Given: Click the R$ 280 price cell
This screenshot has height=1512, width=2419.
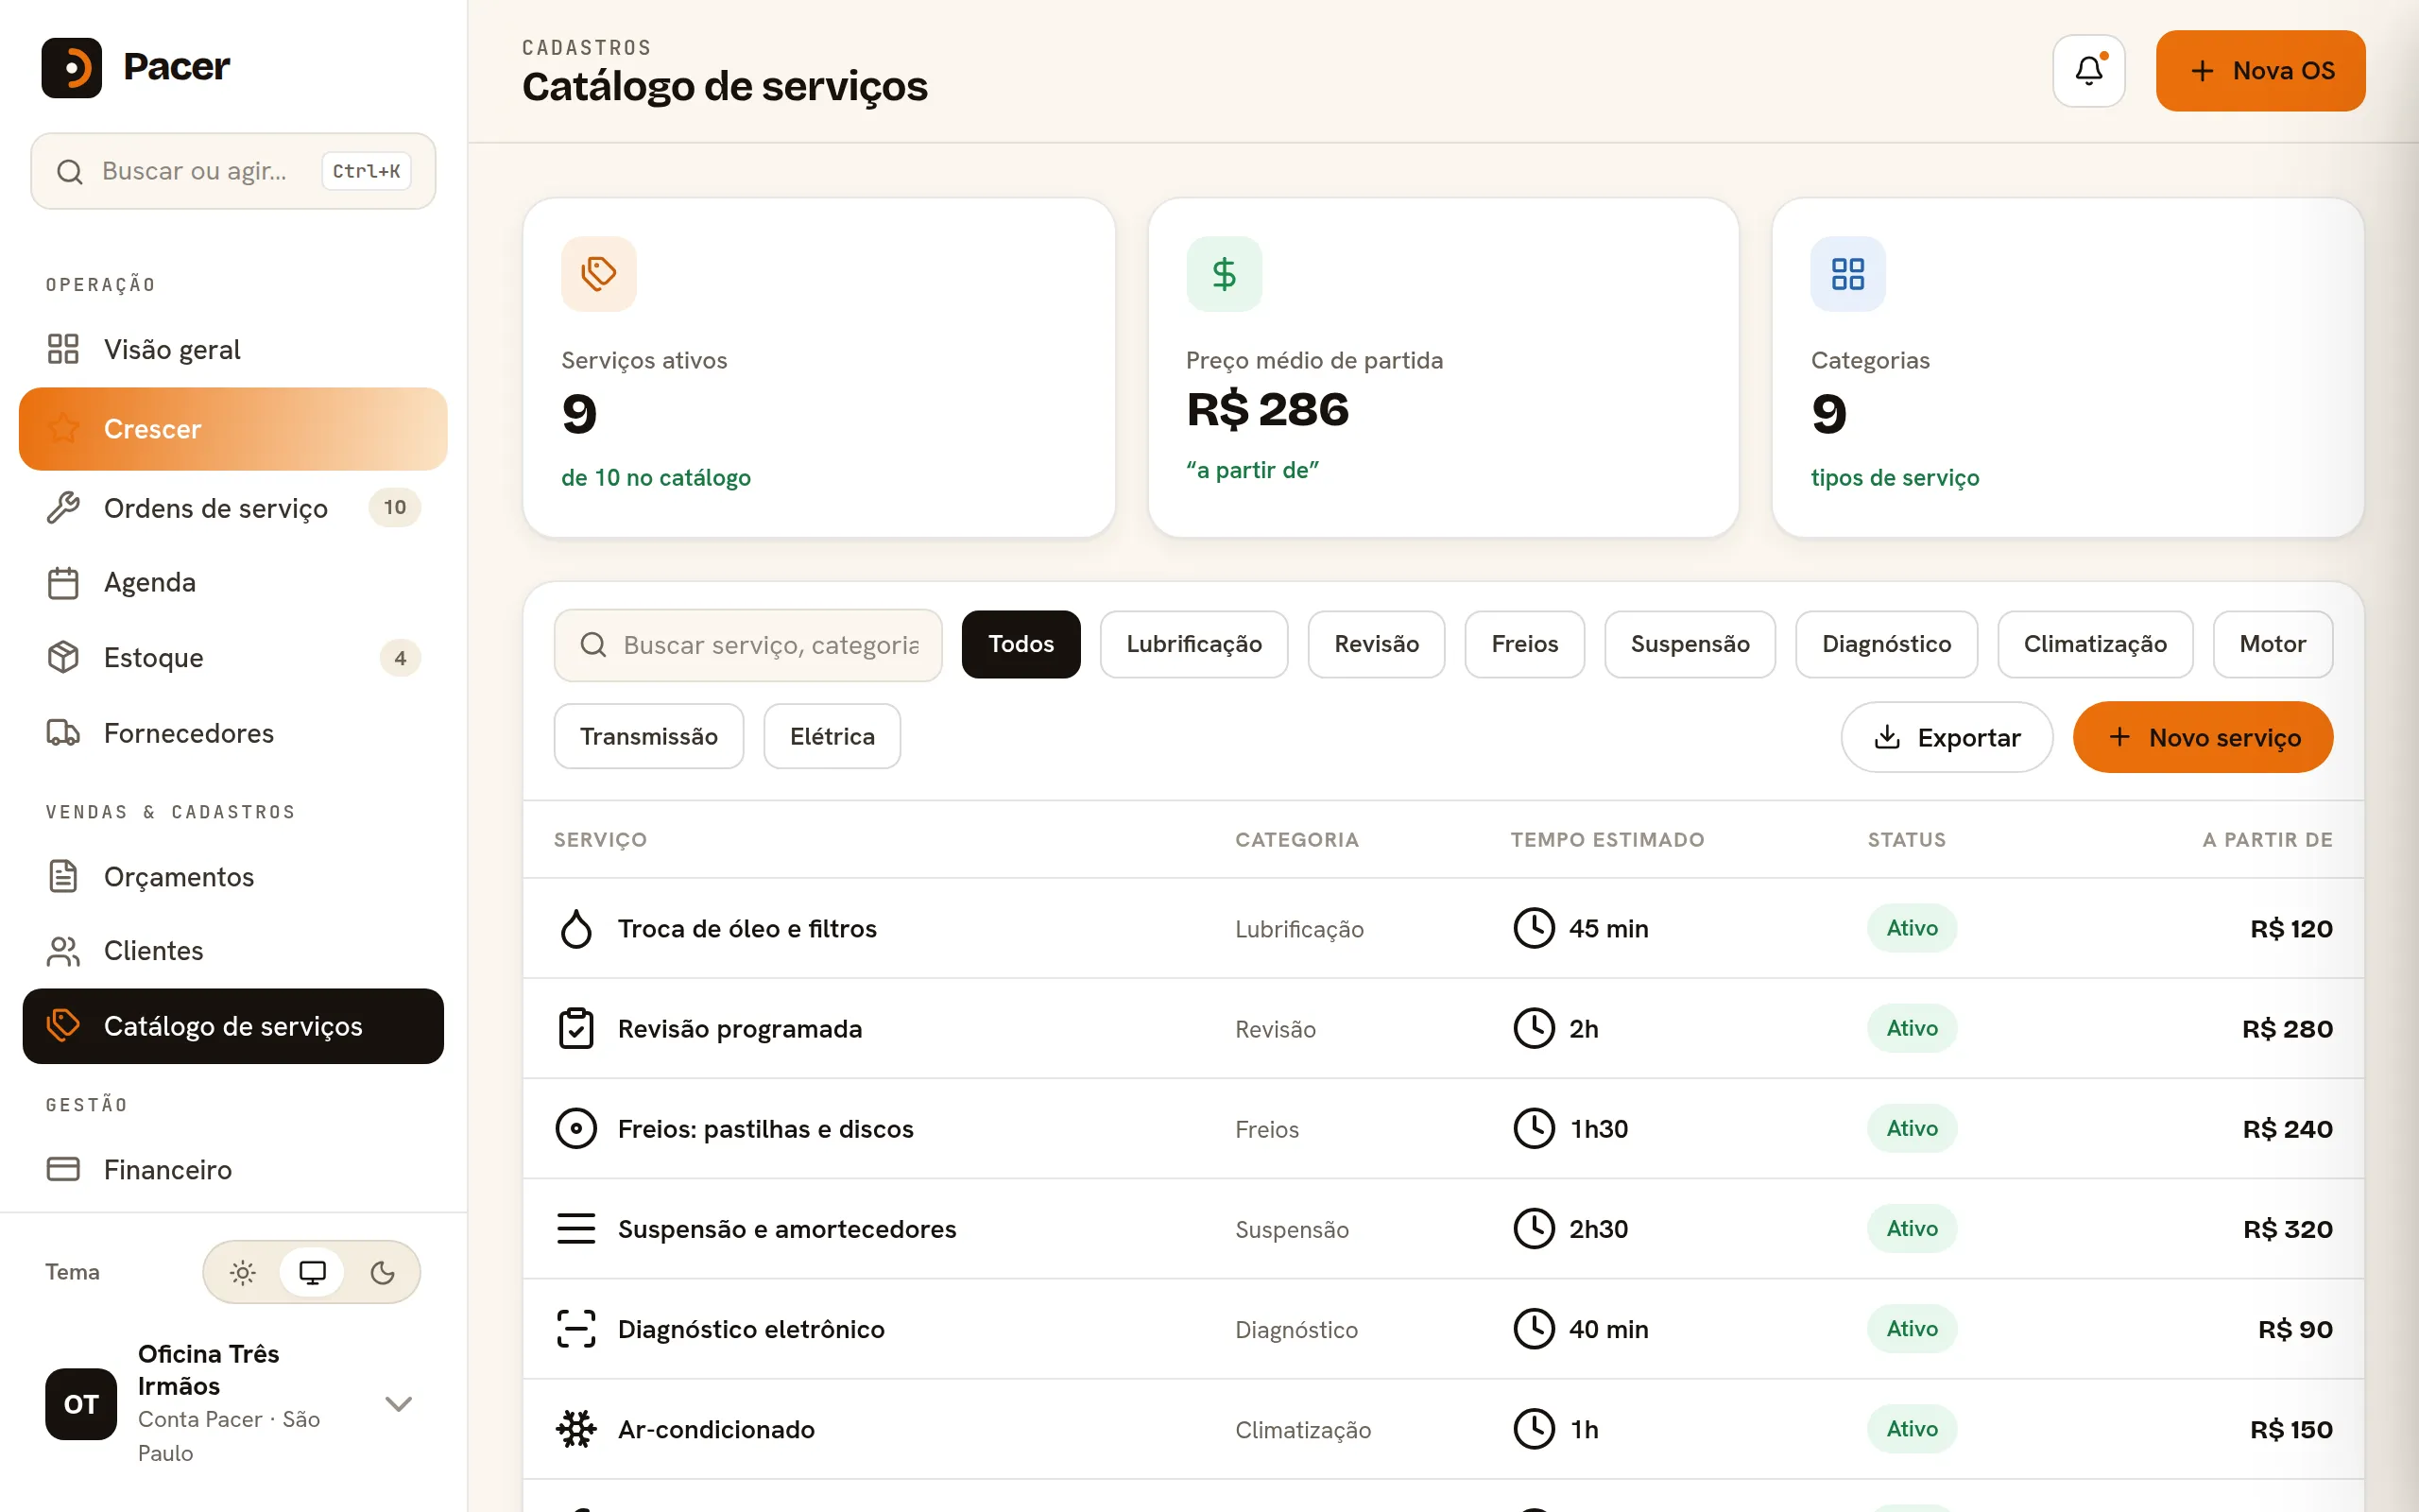Looking at the screenshot, I should [x=2287, y=1028].
